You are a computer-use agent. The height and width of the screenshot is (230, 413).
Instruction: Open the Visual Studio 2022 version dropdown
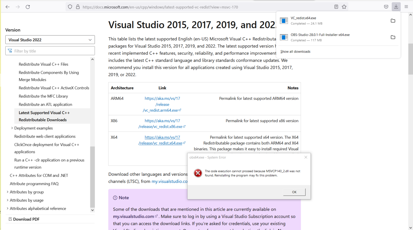tap(50, 40)
